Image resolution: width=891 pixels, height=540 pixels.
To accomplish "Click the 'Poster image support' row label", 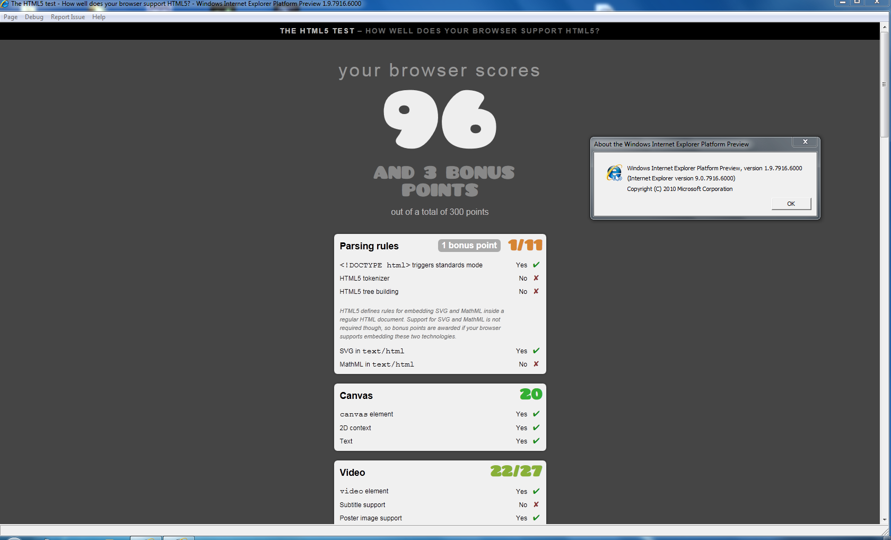I will [x=371, y=518].
